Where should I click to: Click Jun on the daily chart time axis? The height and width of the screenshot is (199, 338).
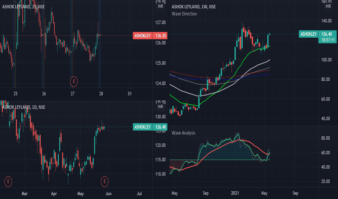[x=108, y=194]
